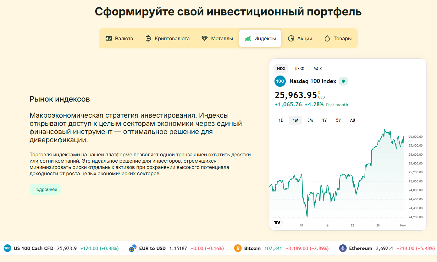Switch chart to US30 symbol
437x262 pixels.
pos(299,69)
